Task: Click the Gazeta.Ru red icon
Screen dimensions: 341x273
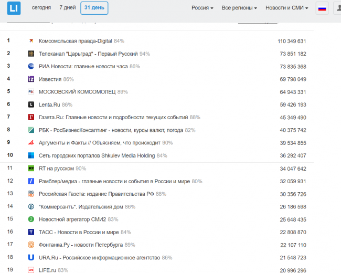Action: tap(31, 117)
